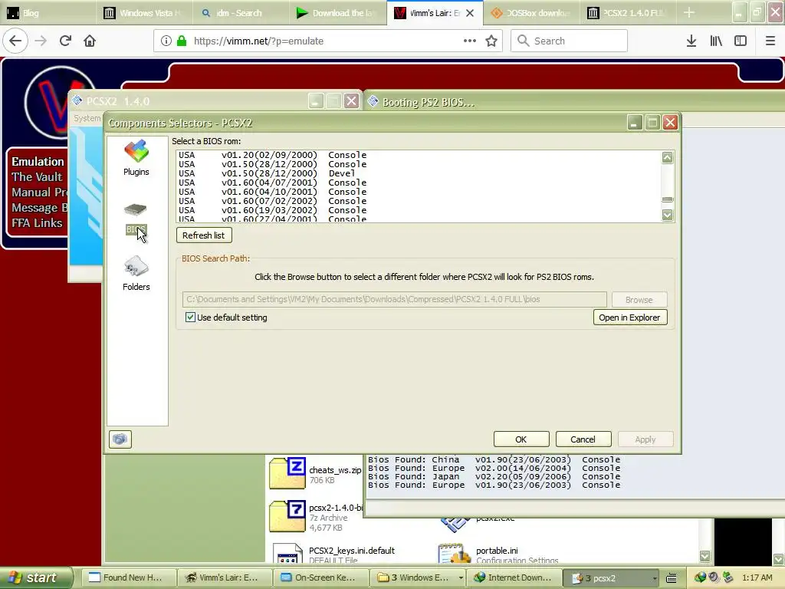Click the address bar URL
The height and width of the screenshot is (589, 785).
tap(258, 41)
